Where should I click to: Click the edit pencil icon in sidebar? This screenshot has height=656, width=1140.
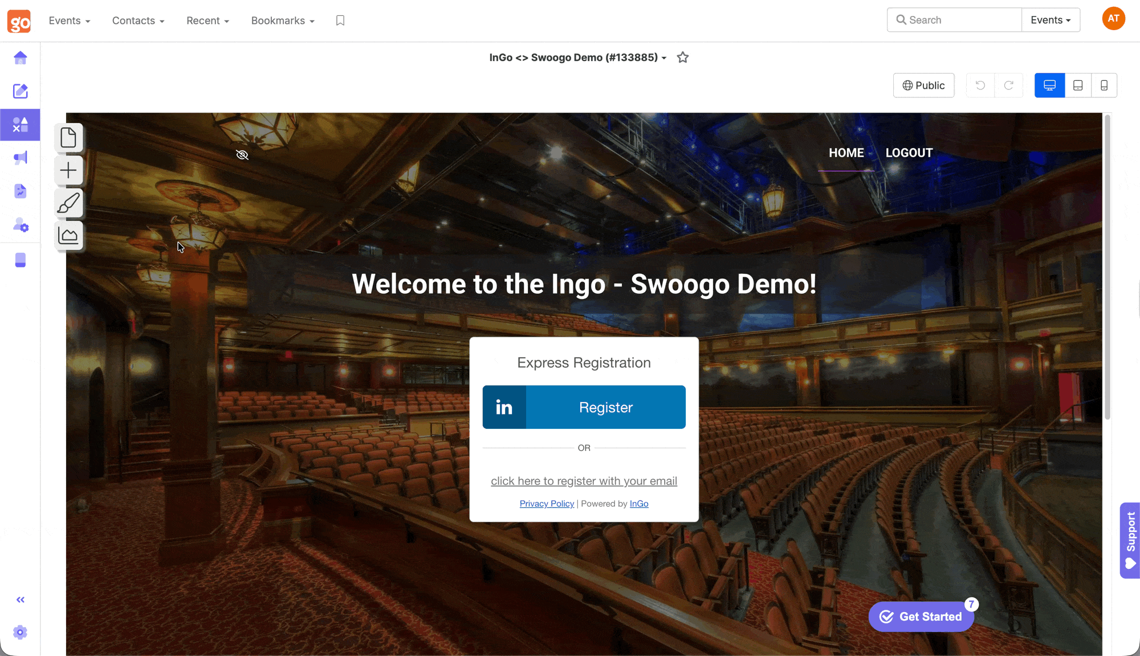21,91
